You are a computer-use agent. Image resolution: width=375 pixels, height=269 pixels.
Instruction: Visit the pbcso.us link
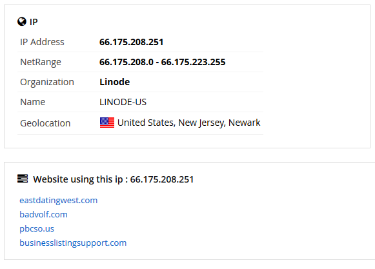coord(37,228)
